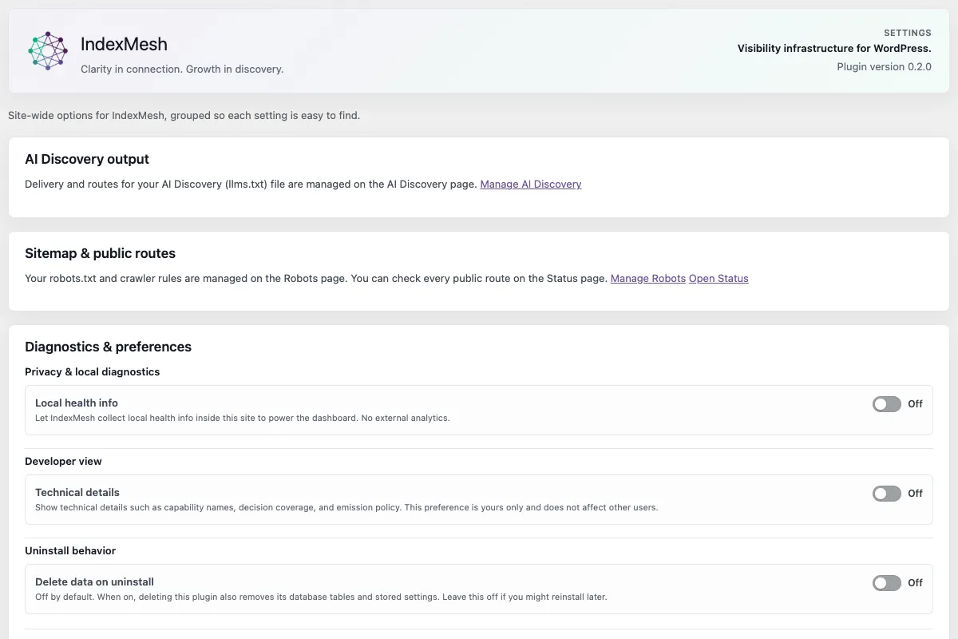This screenshot has height=639, width=958.
Task: Open the Manage AI Discovery link
Action: pyautogui.click(x=531, y=185)
